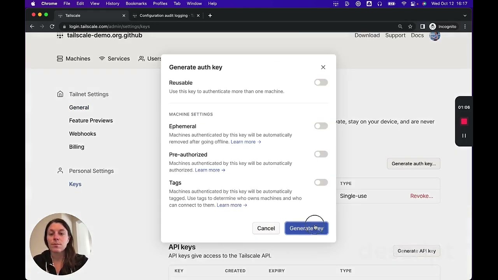Click the Generate auth key... button

click(414, 164)
